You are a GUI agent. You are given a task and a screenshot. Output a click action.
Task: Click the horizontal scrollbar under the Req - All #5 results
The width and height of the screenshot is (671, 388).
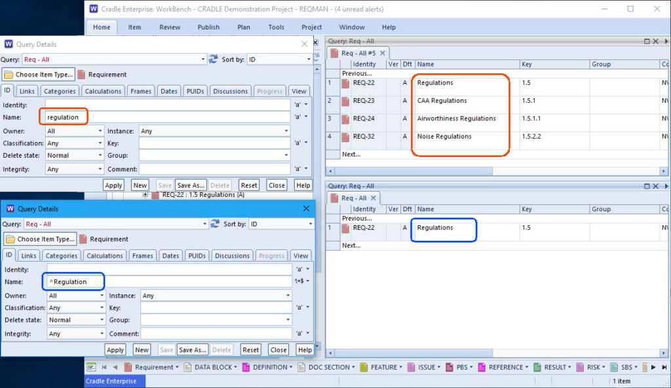pos(419,171)
